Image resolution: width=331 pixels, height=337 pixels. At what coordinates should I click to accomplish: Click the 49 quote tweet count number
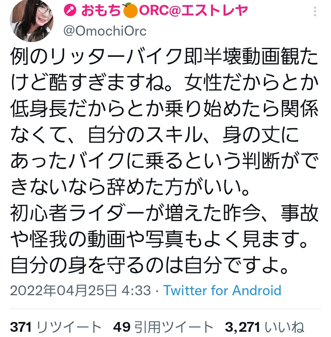click(122, 327)
